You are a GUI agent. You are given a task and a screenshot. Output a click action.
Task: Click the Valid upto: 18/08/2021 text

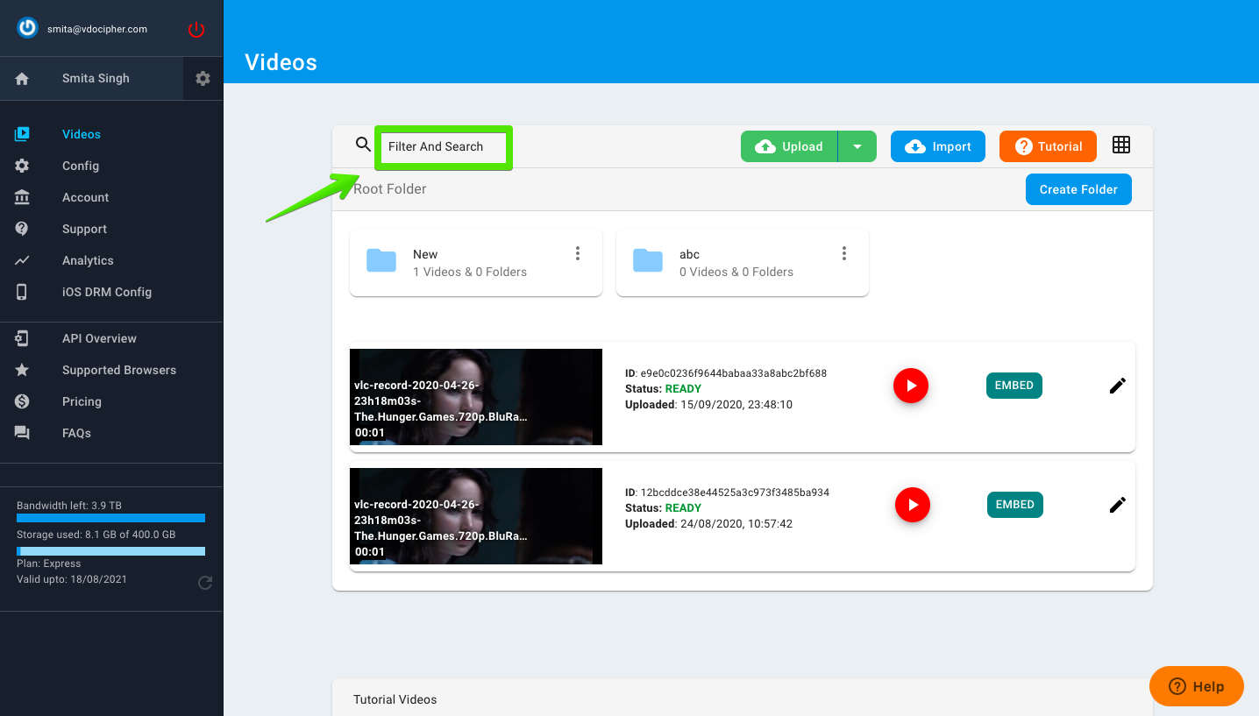(72, 579)
